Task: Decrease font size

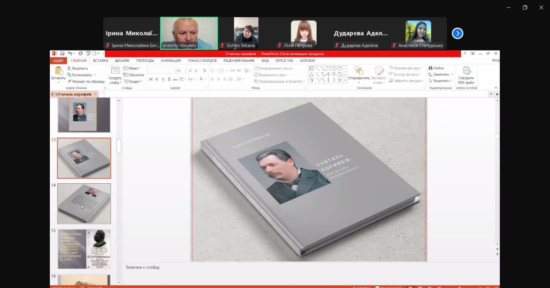Action: pos(196,70)
